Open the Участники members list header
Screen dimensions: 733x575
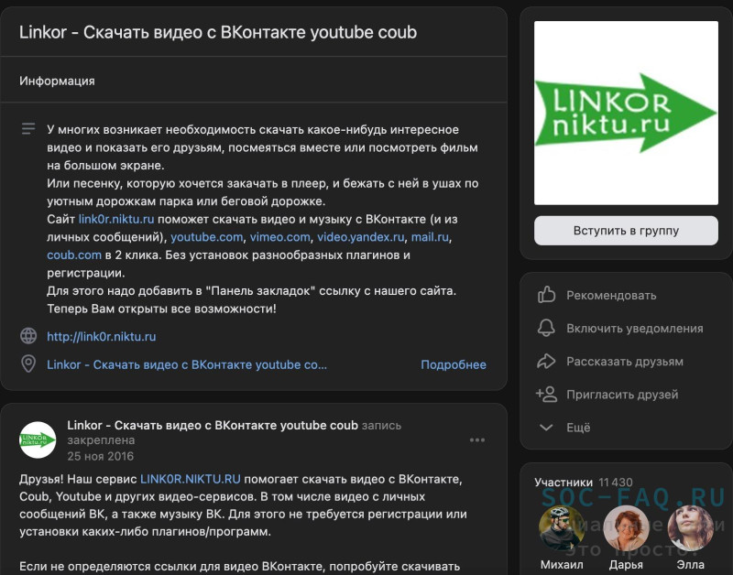[563, 483]
